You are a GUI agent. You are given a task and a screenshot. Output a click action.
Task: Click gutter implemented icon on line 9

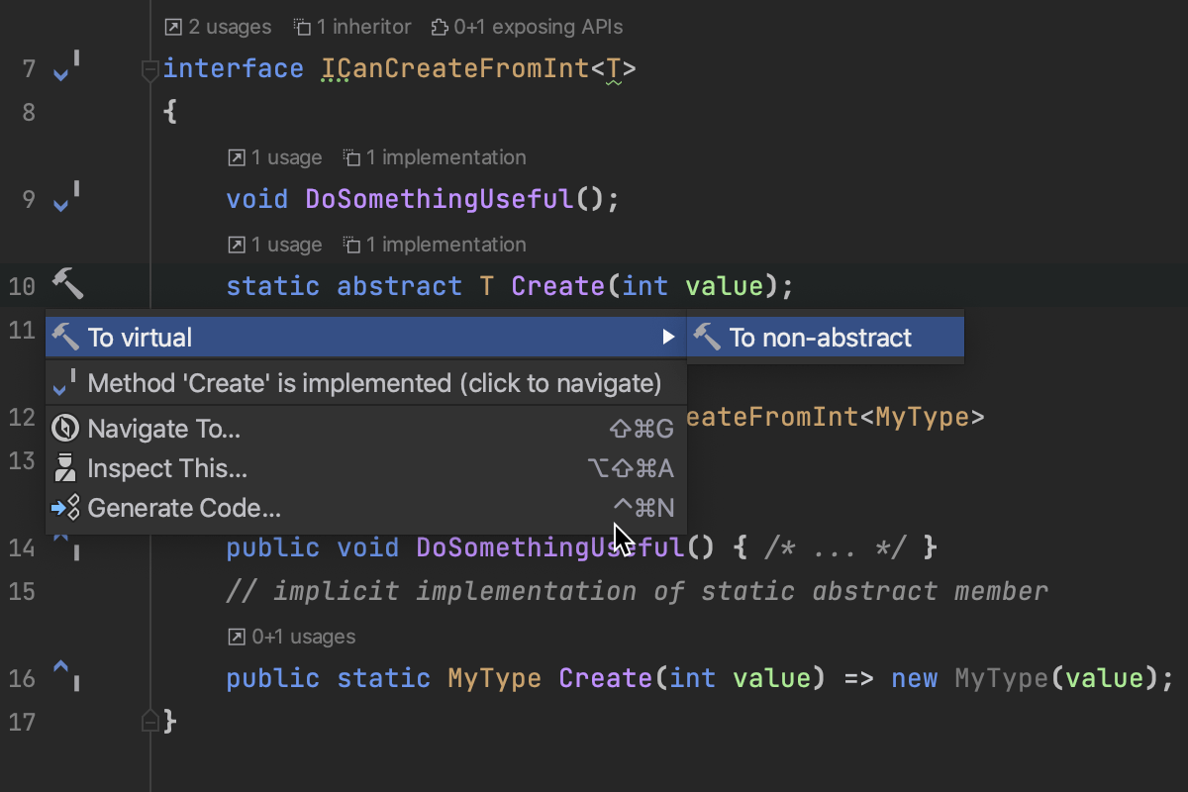(x=65, y=199)
